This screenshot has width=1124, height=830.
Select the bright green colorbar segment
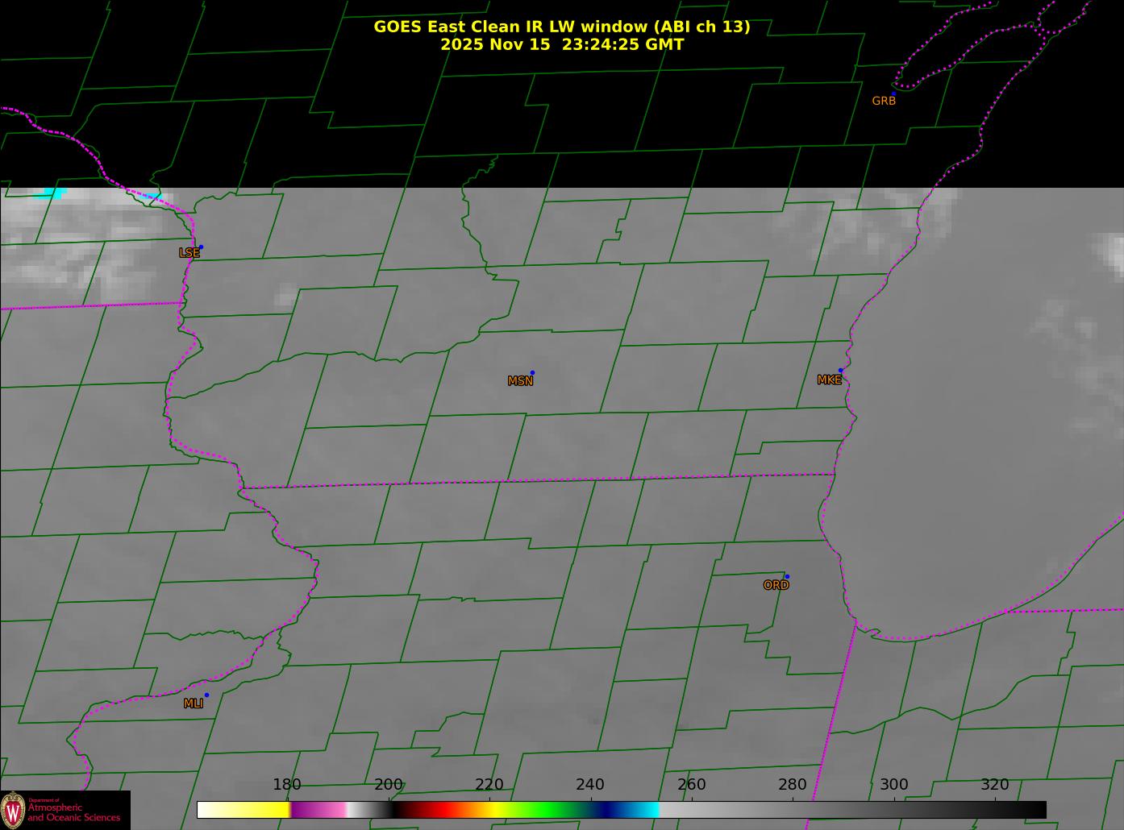(540, 809)
